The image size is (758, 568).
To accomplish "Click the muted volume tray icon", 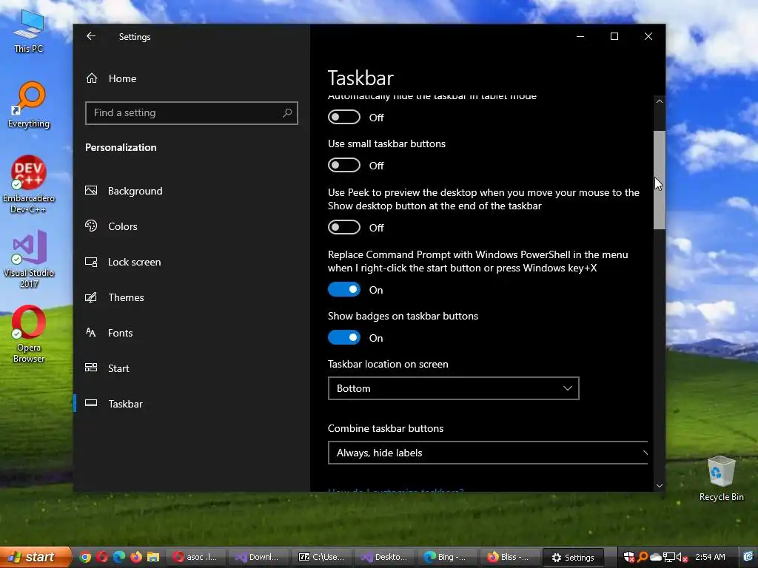I will [x=682, y=558].
